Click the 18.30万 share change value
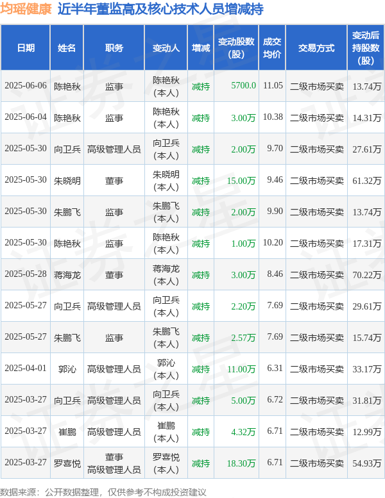This screenshot has width=385, height=498. tap(241, 463)
